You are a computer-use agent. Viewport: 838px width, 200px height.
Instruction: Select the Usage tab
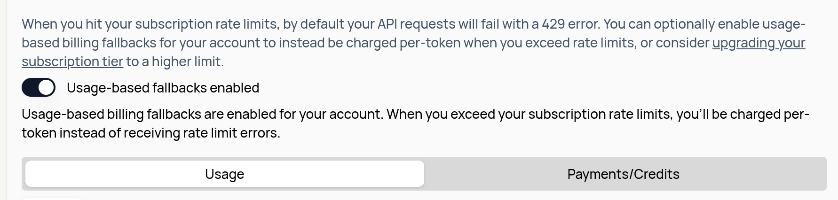225,174
